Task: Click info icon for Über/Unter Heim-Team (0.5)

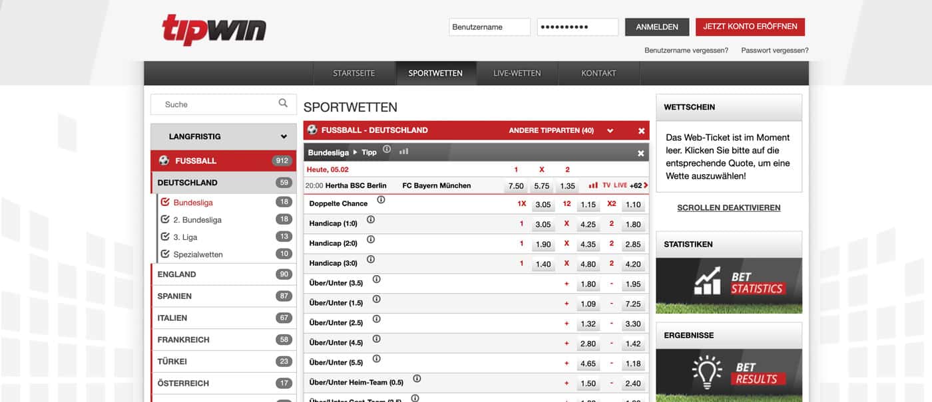Action: coord(417,379)
